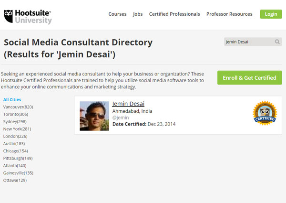Open the Courses menu item
This screenshot has height=203, width=286.
point(117,14)
